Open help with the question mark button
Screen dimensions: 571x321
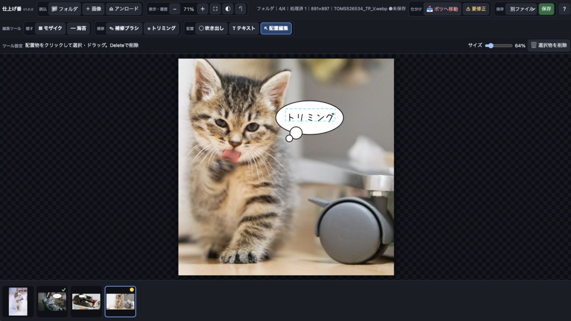pyautogui.click(x=564, y=9)
